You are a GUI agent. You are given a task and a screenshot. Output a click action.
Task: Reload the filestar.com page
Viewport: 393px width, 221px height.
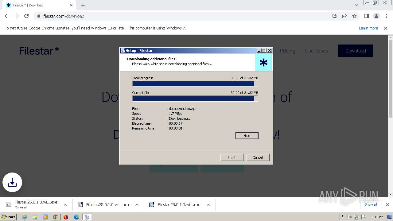[x=26, y=16]
